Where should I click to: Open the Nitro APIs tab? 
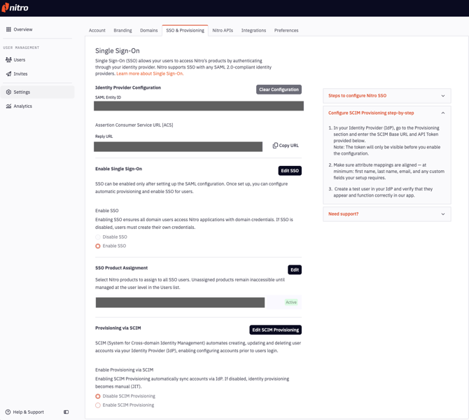coord(223,31)
